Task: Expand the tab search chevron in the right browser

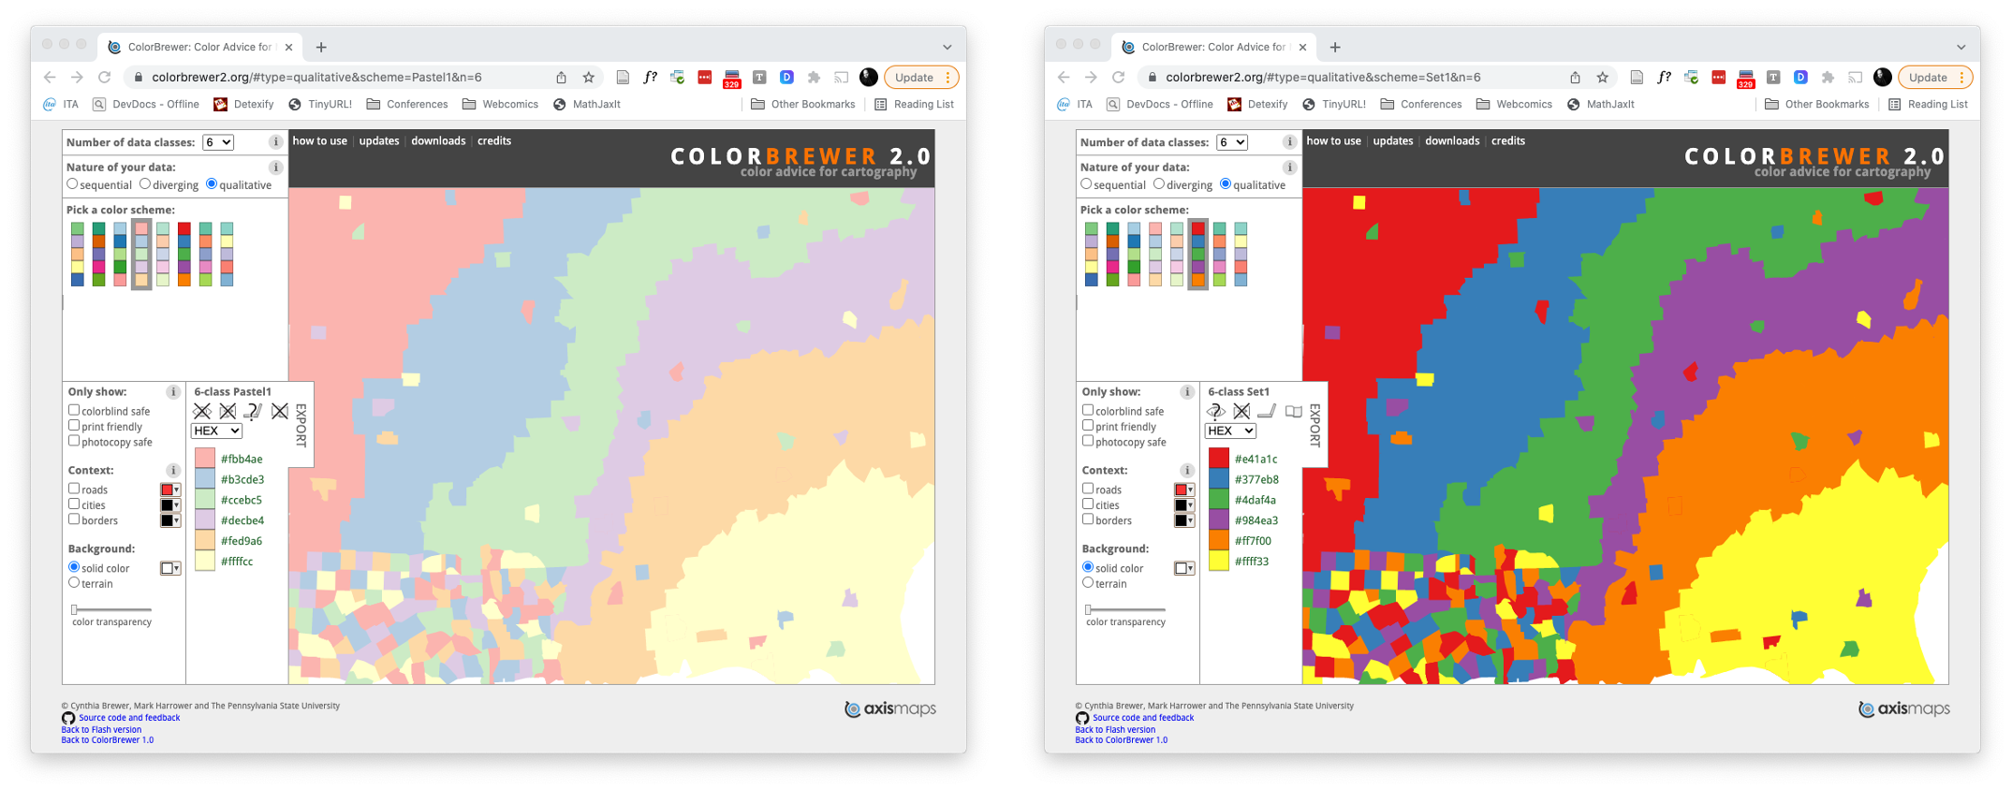Action: 1961,47
